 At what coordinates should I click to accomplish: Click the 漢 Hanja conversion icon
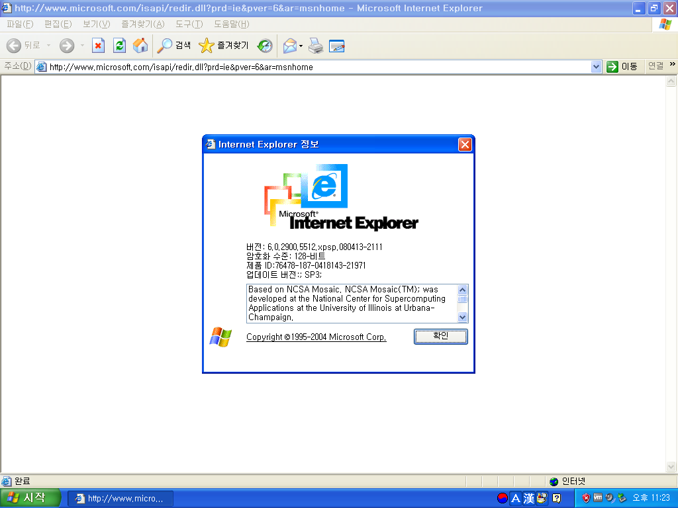[x=529, y=499]
